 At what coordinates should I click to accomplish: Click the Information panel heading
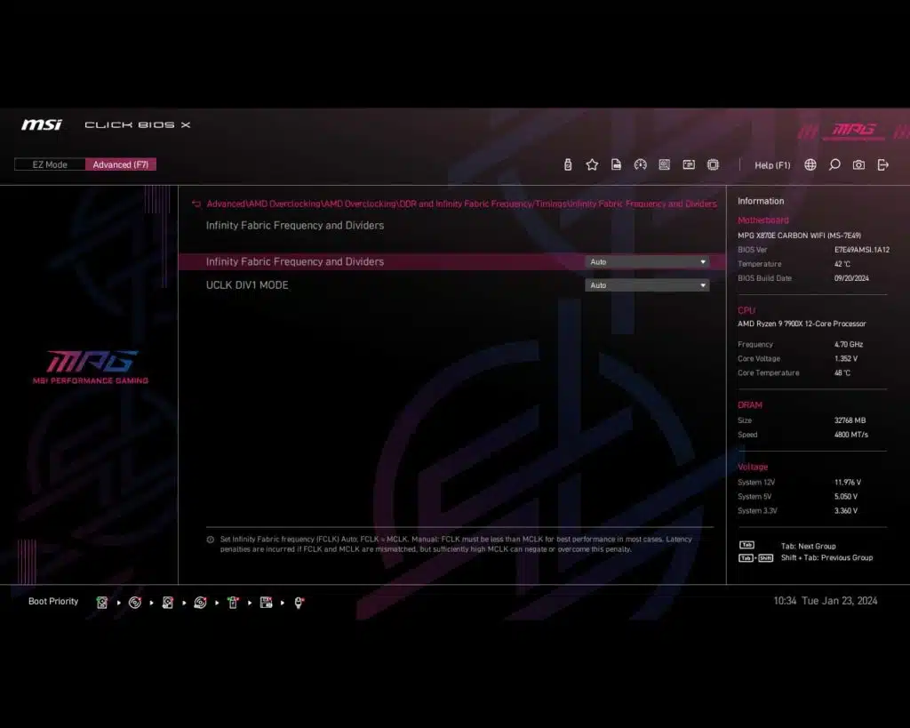click(x=761, y=201)
